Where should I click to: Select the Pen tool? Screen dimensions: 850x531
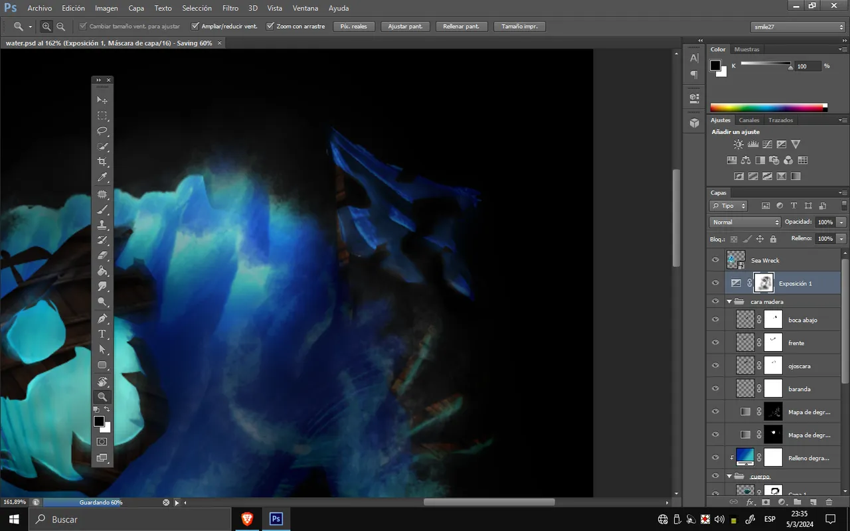(x=102, y=319)
